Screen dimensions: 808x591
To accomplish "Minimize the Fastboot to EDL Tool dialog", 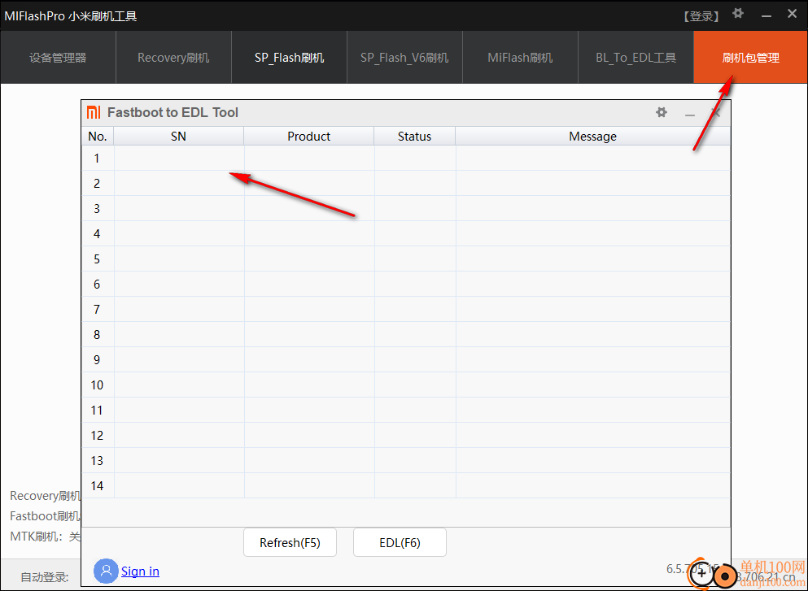I will click(x=690, y=113).
